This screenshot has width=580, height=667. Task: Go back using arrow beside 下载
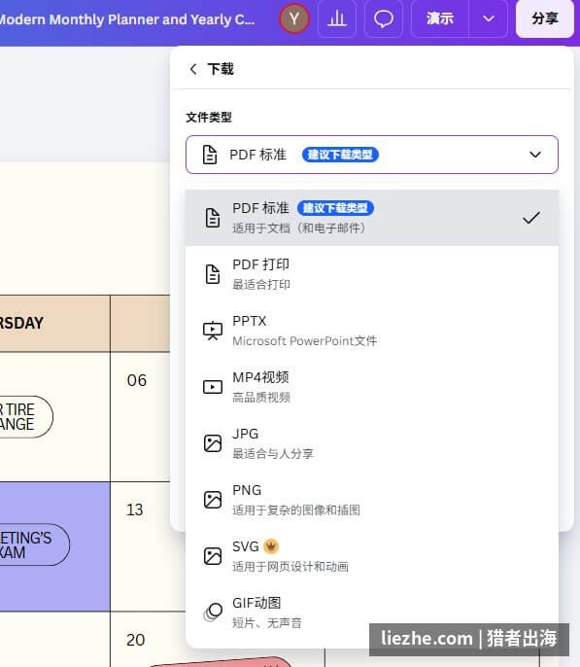click(193, 69)
